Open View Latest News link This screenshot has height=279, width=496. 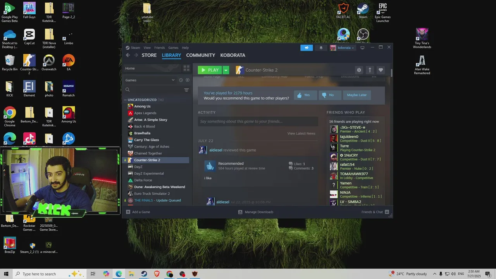(301, 133)
